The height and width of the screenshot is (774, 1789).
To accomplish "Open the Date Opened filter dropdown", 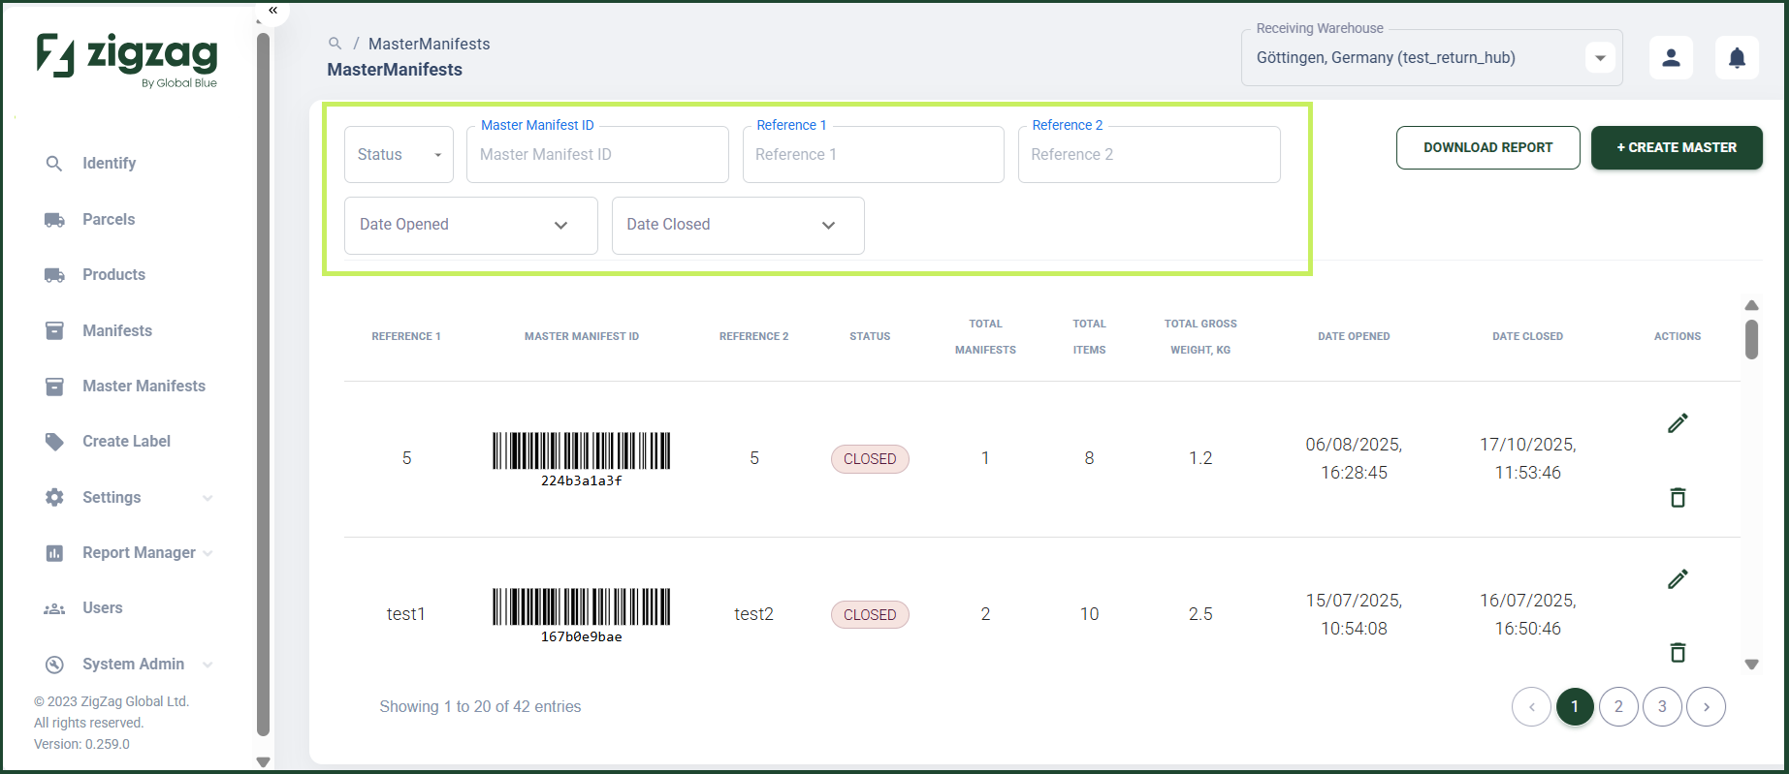I will tap(471, 225).
